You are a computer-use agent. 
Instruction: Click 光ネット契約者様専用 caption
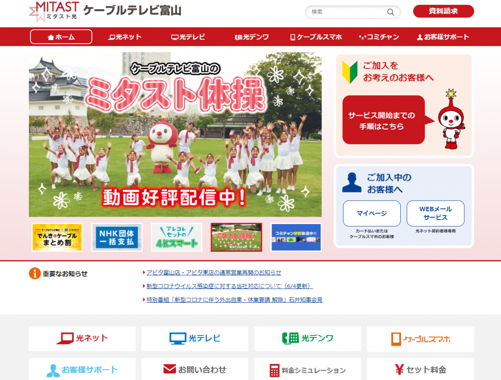(435, 231)
